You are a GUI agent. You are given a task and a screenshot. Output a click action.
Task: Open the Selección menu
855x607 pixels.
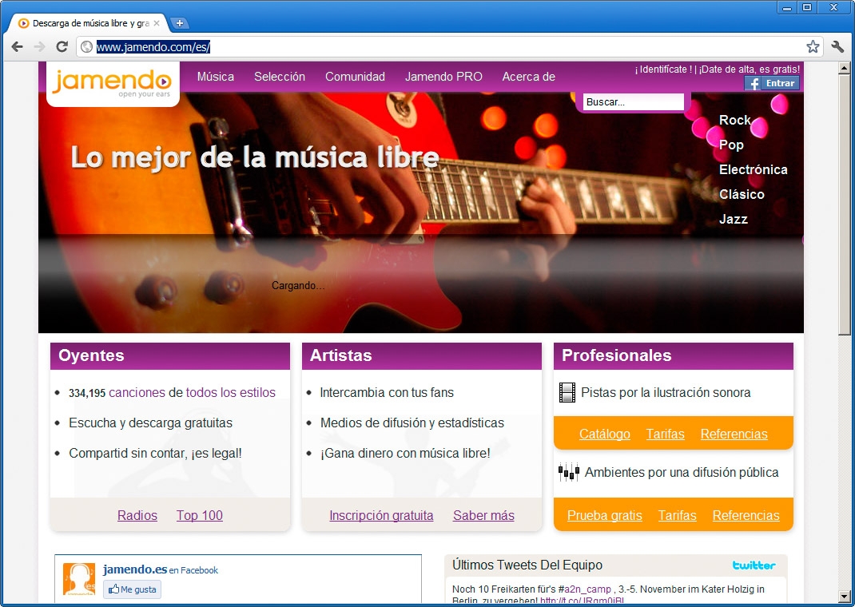280,77
